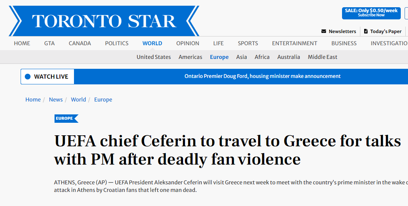Viewport: 408px width, 206px height.
Task: Click the Today's Paper document icon
Action: point(366,31)
